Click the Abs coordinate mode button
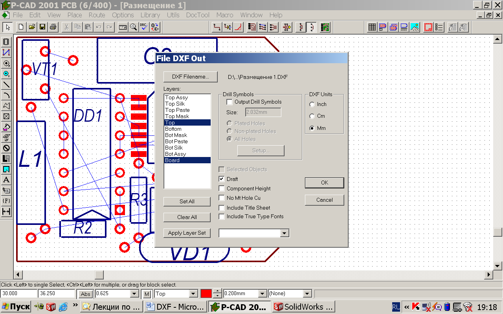Viewport: 503px width, 314px height. pyautogui.click(x=85, y=294)
